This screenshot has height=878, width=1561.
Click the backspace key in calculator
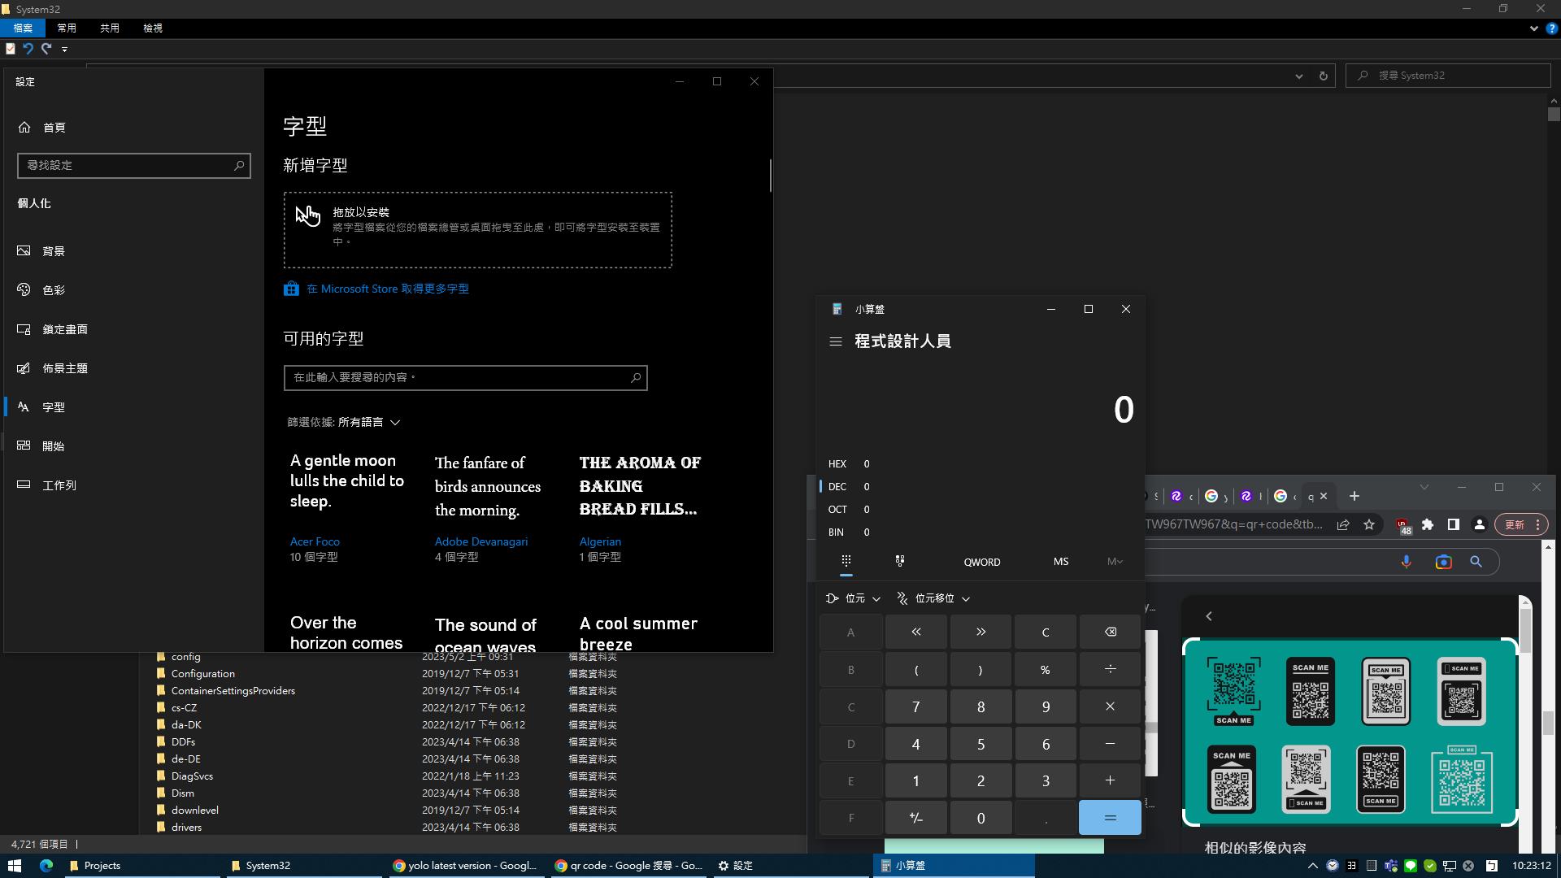1110,632
